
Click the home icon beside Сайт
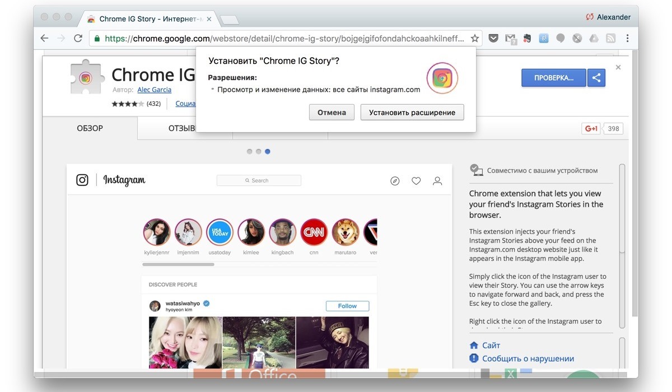click(x=474, y=346)
